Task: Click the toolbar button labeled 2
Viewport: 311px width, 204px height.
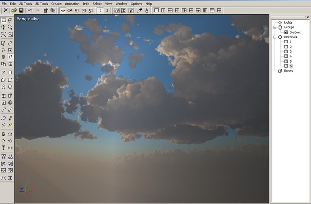Action: click(x=107, y=10)
